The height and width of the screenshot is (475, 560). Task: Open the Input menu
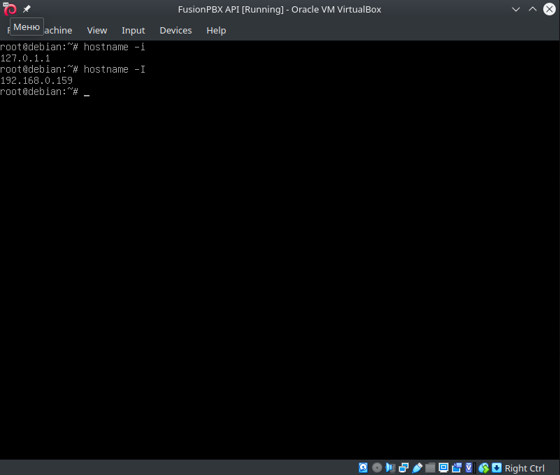134,30
